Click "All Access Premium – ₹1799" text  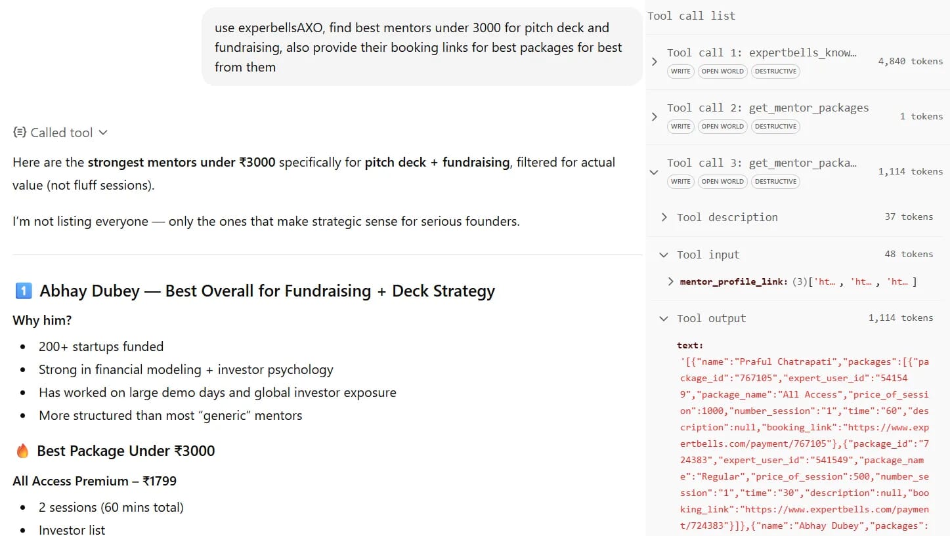pyautogui.click(x=95, y=481)
